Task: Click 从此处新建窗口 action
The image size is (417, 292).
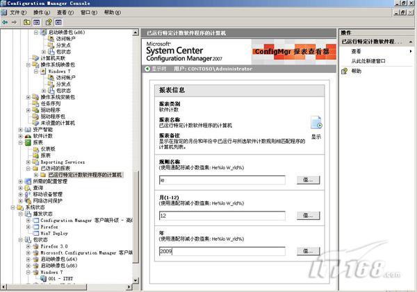Action: pyautogui.click(x=368, y=61)
